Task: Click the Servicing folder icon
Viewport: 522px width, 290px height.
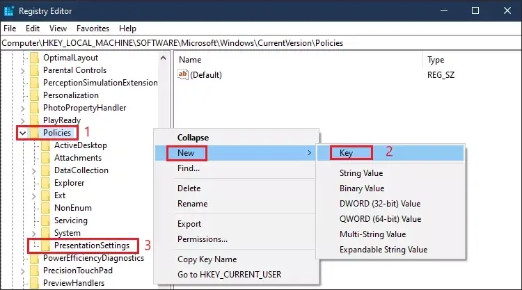Action: (x=46, y=221)
